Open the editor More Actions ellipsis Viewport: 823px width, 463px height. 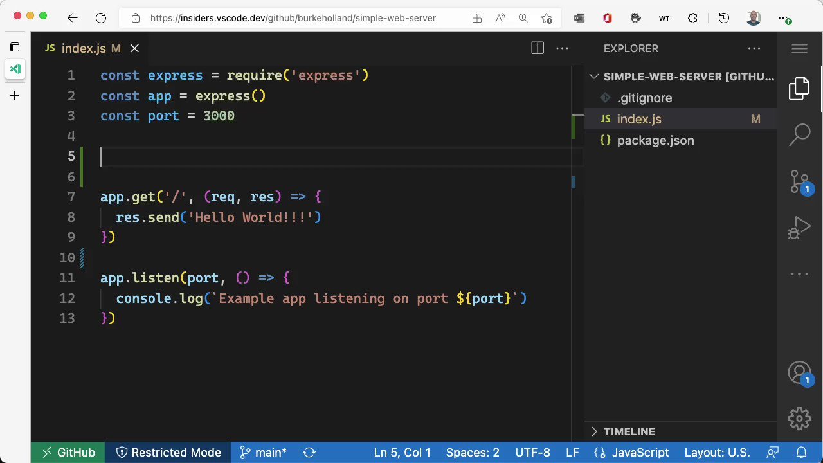[562, 48]
